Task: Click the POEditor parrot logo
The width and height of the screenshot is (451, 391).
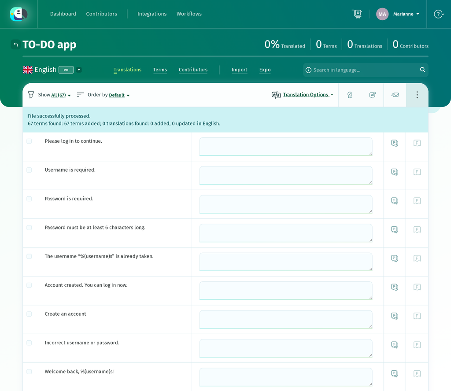Action: pyautogui.click(x=18, y=14)
